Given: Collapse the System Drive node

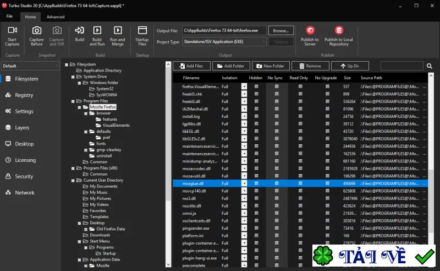Looking at the screenshot, I should pos(73,77).
